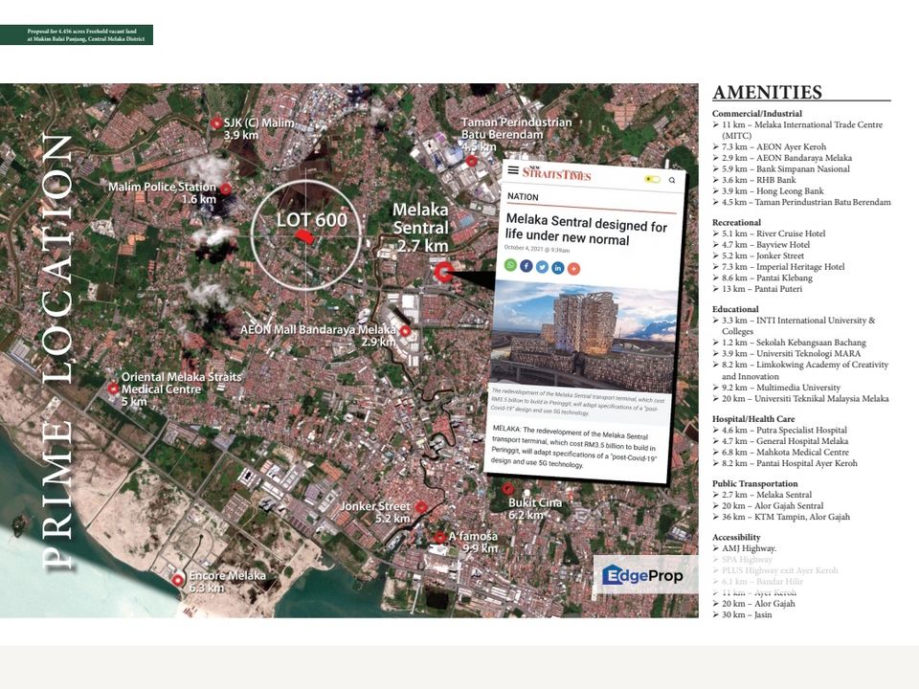919x689 pixels.
Task: Click the Melaka Sentral red map marker
Action: (x=443, y=273)
